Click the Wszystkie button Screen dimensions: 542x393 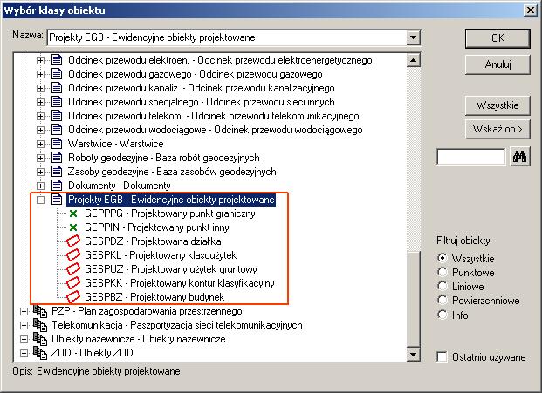(x=497, y=105)
